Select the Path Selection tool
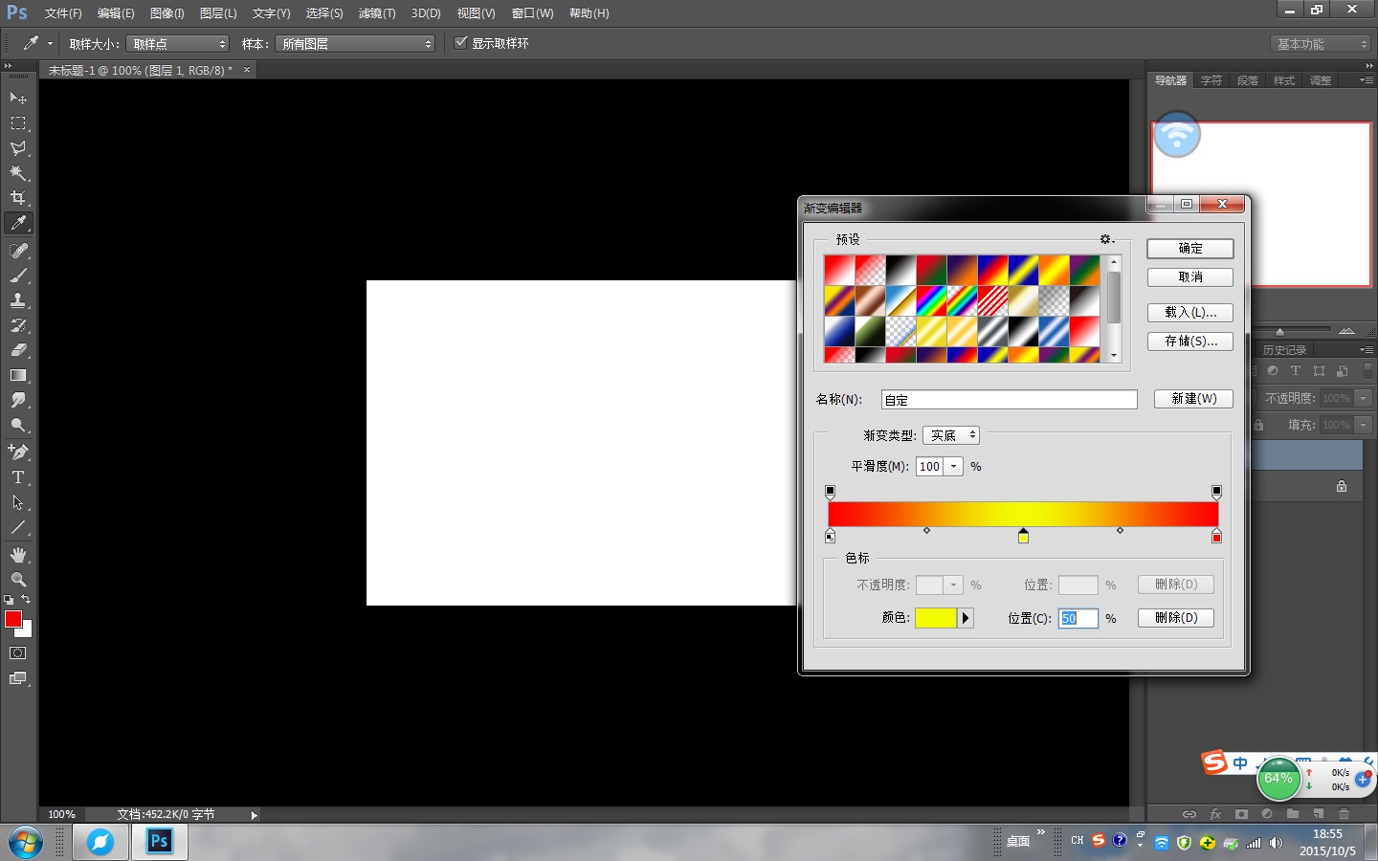The height and width of the screenshot is (861, 1378). click(x=18, y=501)
